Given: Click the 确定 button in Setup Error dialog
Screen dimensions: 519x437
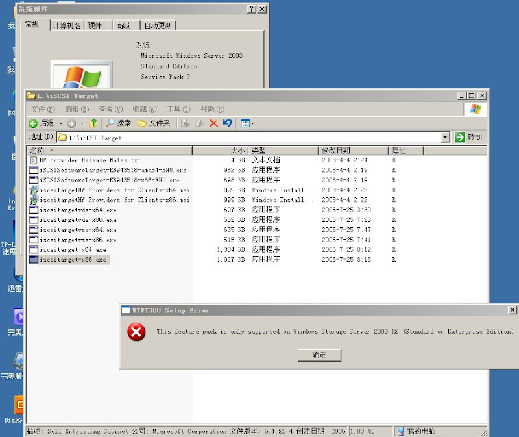Looking at the screenshot, I should 319,355.
